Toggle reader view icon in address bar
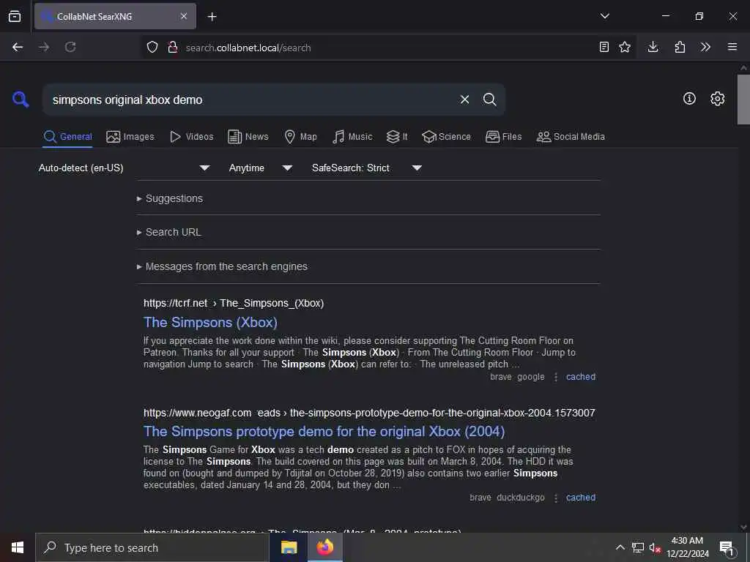The image size is (750, 562). [604, 47]
